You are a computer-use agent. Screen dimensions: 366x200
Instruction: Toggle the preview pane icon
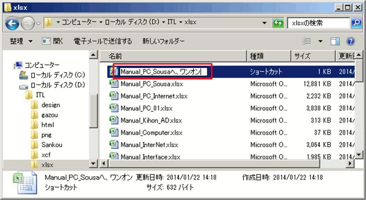335,41
